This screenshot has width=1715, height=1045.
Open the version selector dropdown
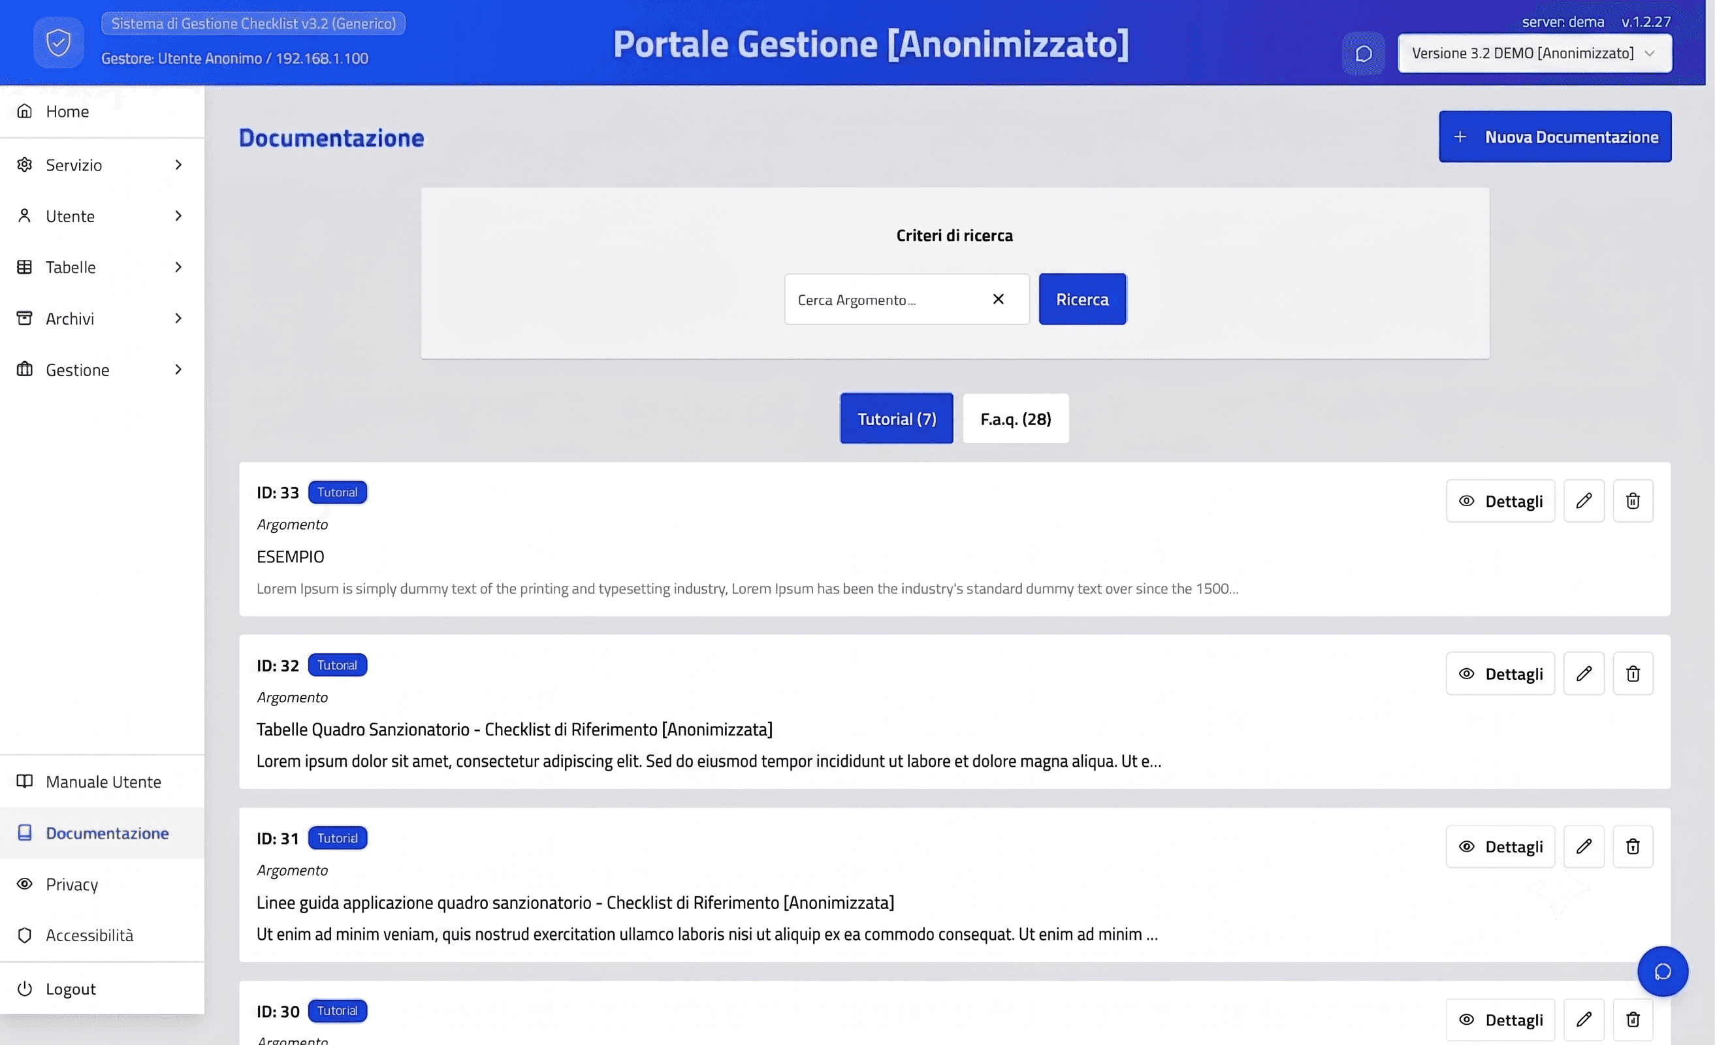[1534, 53]
